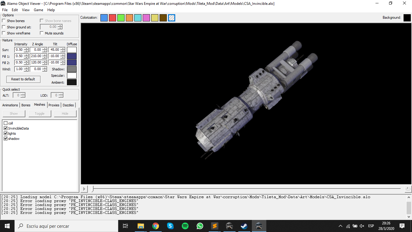Toggle the Mute sounds checkbox
The height and width of the screenshot is (232, 412).
tap(42, 33)
